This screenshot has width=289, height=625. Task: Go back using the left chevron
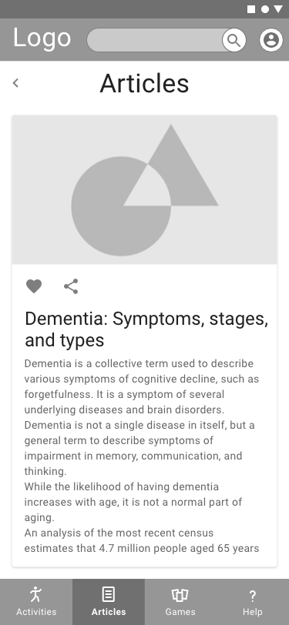[x=15, y=83]
